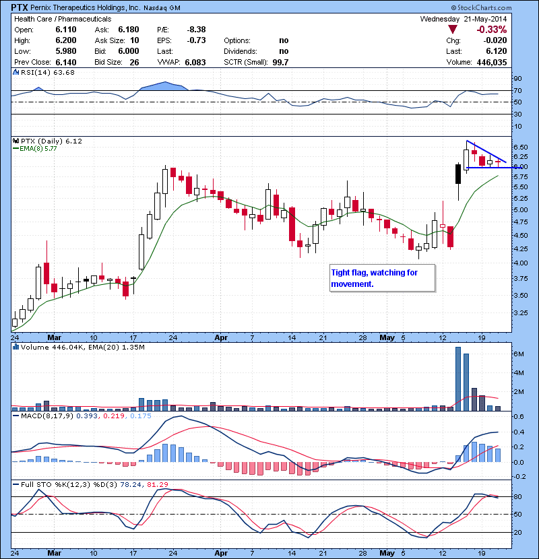Click the Volume 446.04K, EMA(20) 1.35M label

(83, 347)
